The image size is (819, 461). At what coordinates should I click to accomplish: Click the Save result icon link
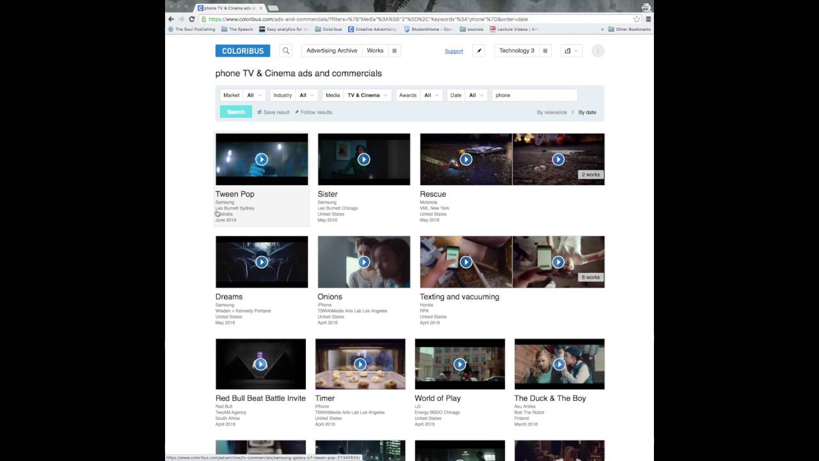273,112
